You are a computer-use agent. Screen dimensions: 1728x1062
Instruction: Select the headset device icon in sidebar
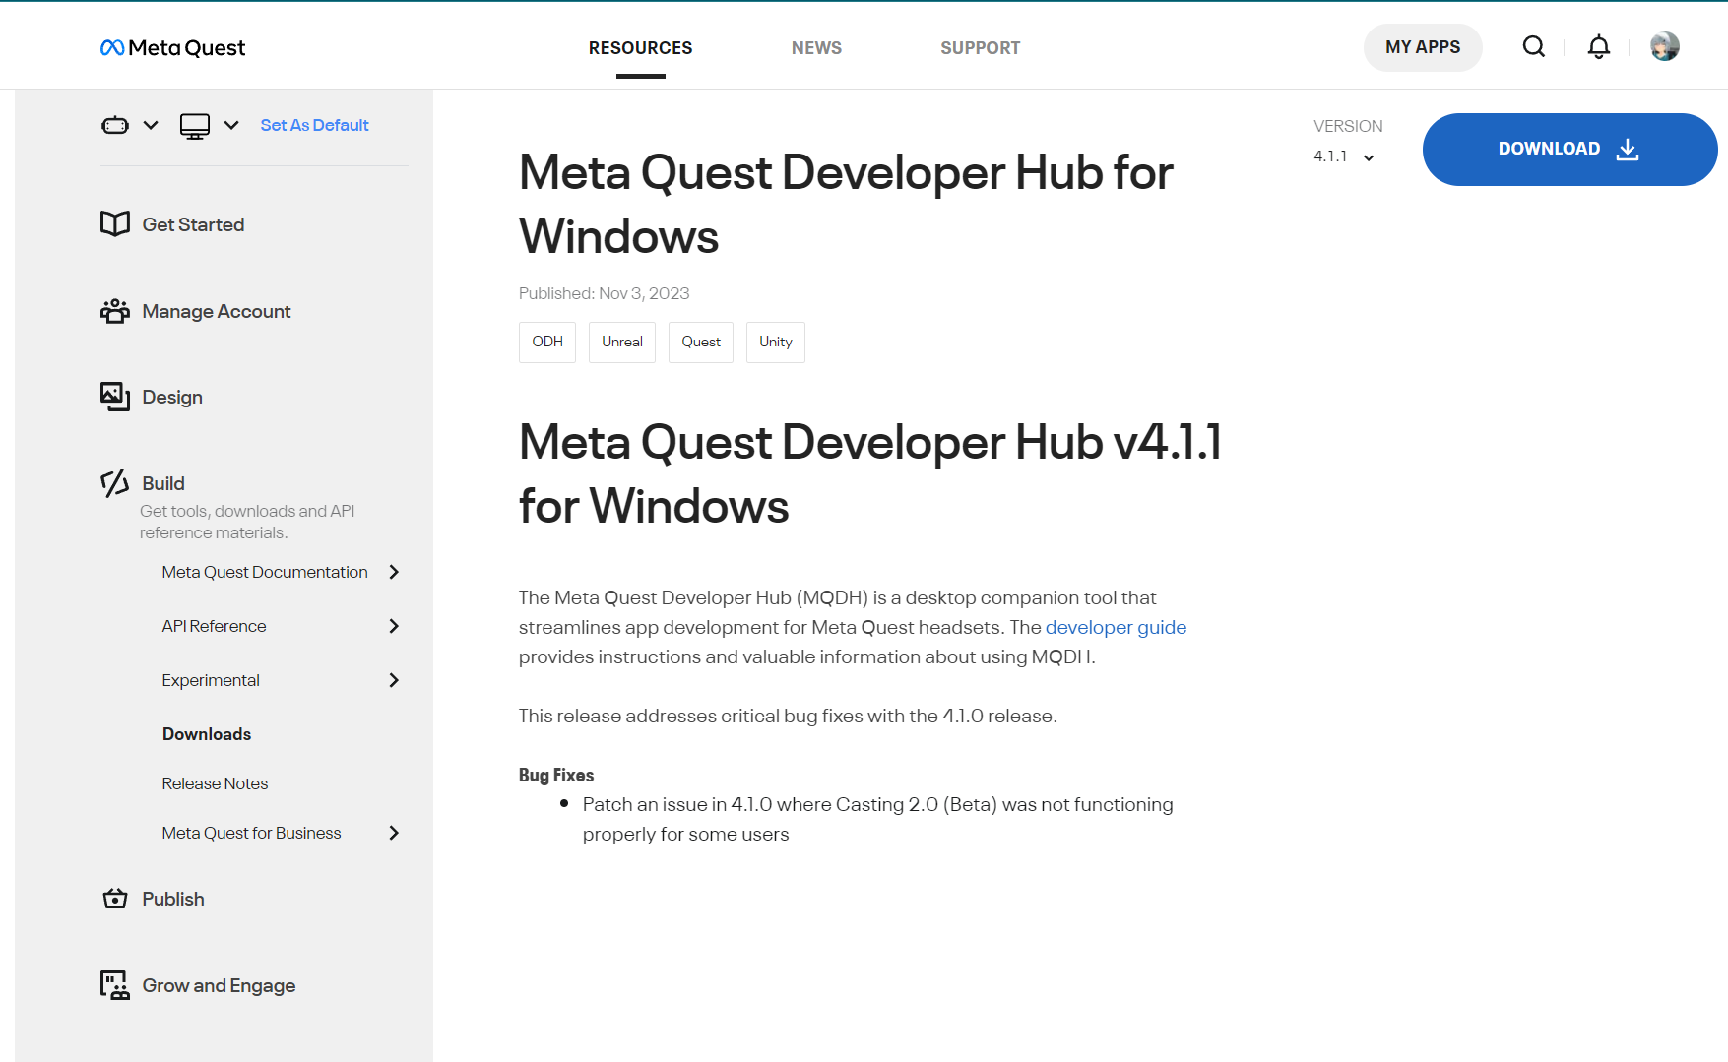point(113,125)
